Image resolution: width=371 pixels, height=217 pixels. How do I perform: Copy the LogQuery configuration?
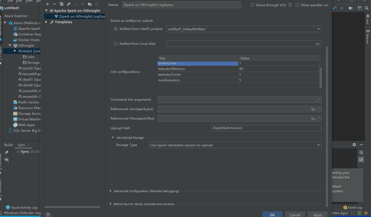(61, 4)
